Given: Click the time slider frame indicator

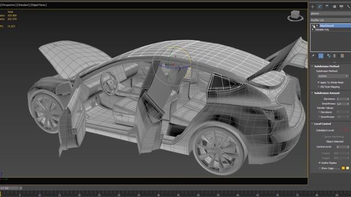Looking at the screenshot, I should tap(9, 188).
